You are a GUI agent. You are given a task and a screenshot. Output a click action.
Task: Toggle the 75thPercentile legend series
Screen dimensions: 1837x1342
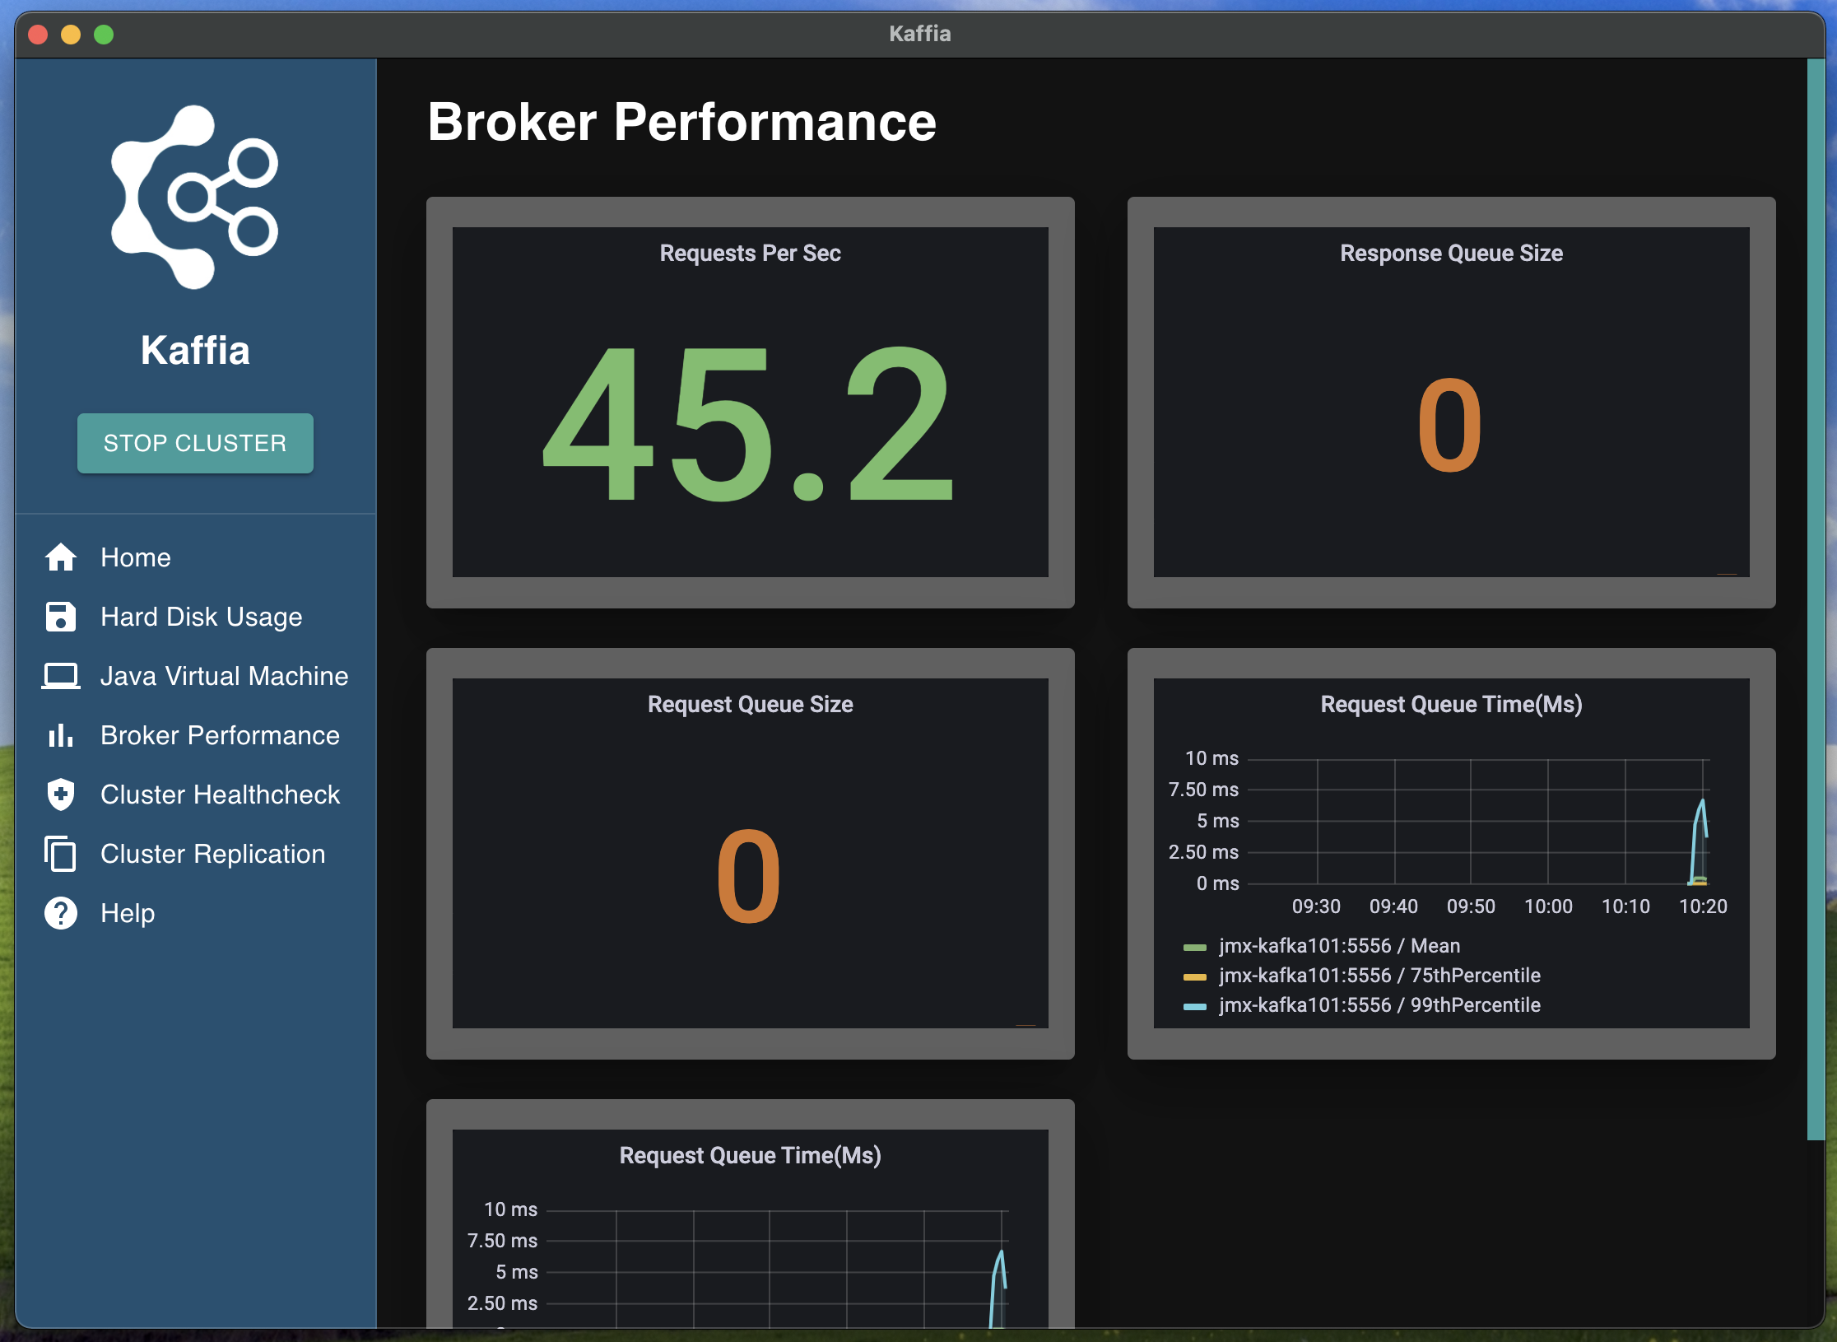(1379, 976)
